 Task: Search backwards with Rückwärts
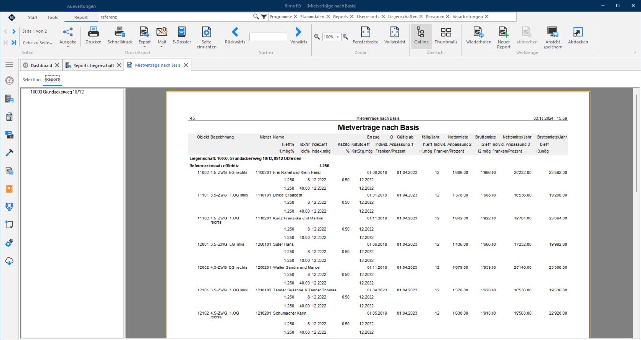click(x=235, y=36)
